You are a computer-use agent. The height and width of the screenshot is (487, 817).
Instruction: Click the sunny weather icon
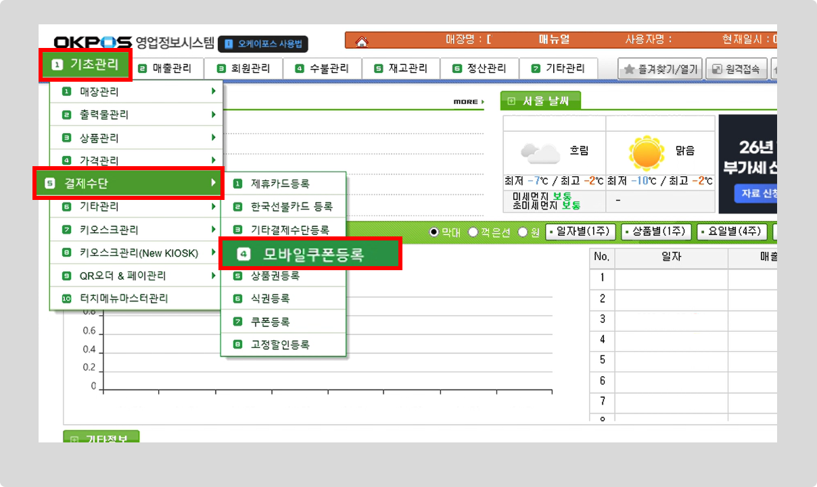tap(646, 152)
